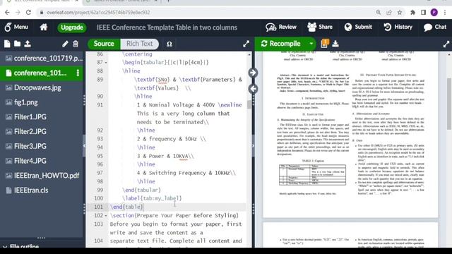Expand the editor to full width
This screenshot has width=452, height=254.
tap(246, 44)
